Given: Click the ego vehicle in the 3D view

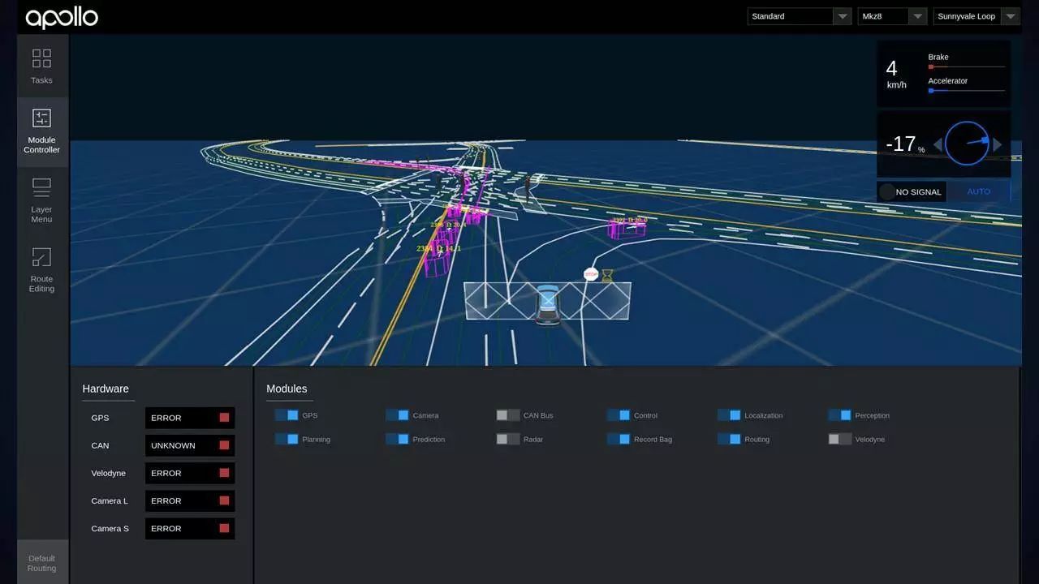Looking at the screenshot, I should pyautogui.click(x=548, y=303).
